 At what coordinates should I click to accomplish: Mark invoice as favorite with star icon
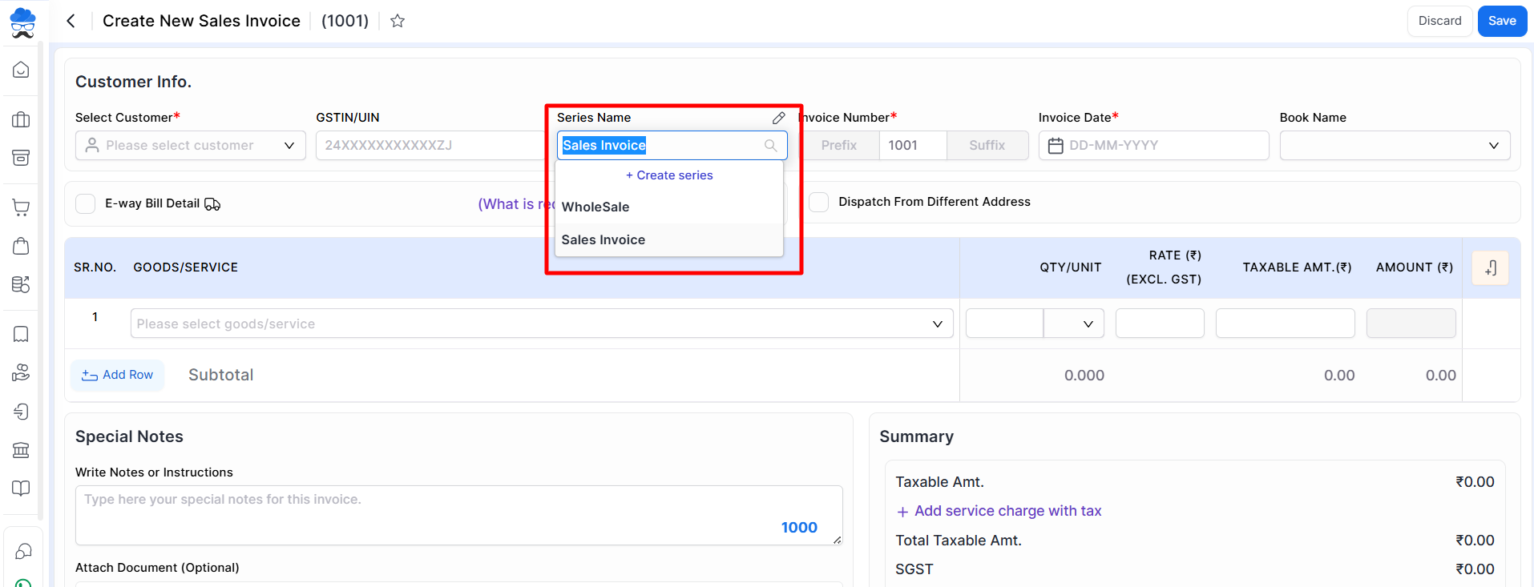[398, 21]
